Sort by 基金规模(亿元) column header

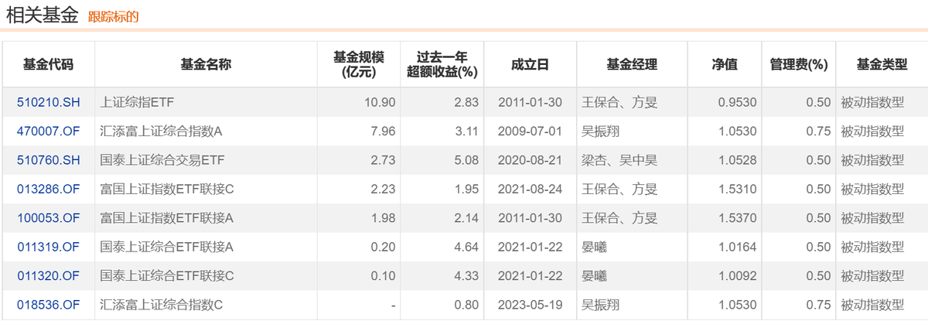tap(358, 65)
